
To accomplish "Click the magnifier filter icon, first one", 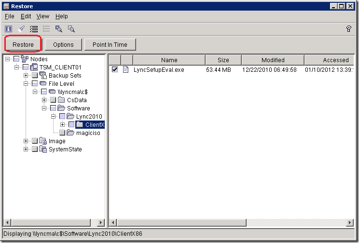I will pos(59,29).
